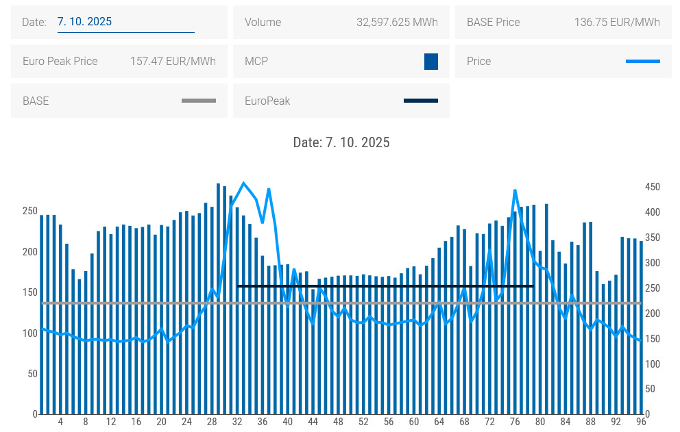Screen dimensions: 680x432
Task: Click the dark navy EuroPeak legend line icon
Action: click(420, 101)
